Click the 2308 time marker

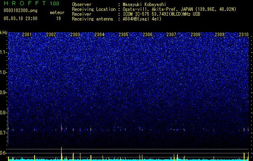pyautogui.click(x=195, y=35)
